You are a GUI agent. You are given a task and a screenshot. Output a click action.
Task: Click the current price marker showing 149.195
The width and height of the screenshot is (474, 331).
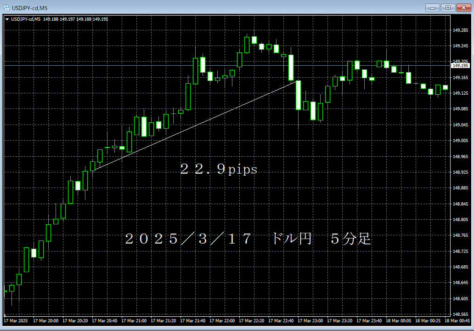pos(461,66)
